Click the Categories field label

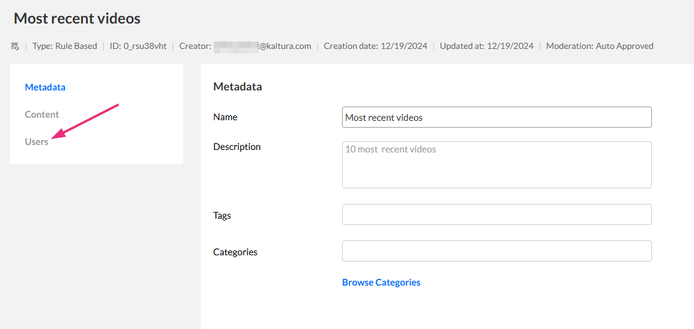coord(235,252)
